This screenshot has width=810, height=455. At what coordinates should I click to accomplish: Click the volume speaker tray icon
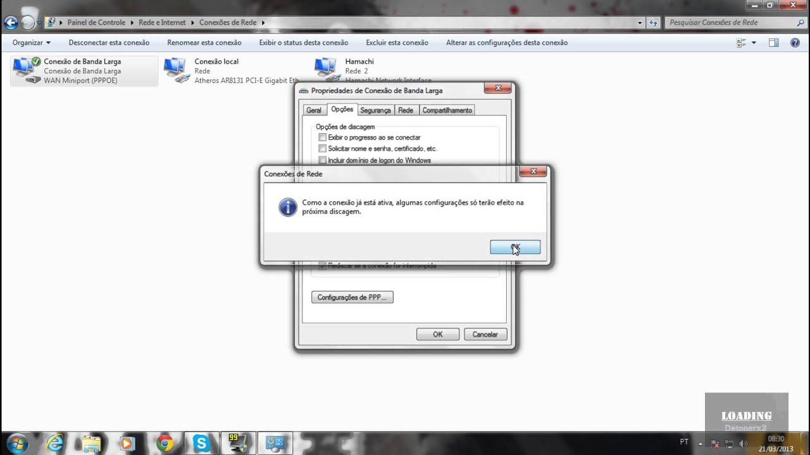[x=743, y=444]
